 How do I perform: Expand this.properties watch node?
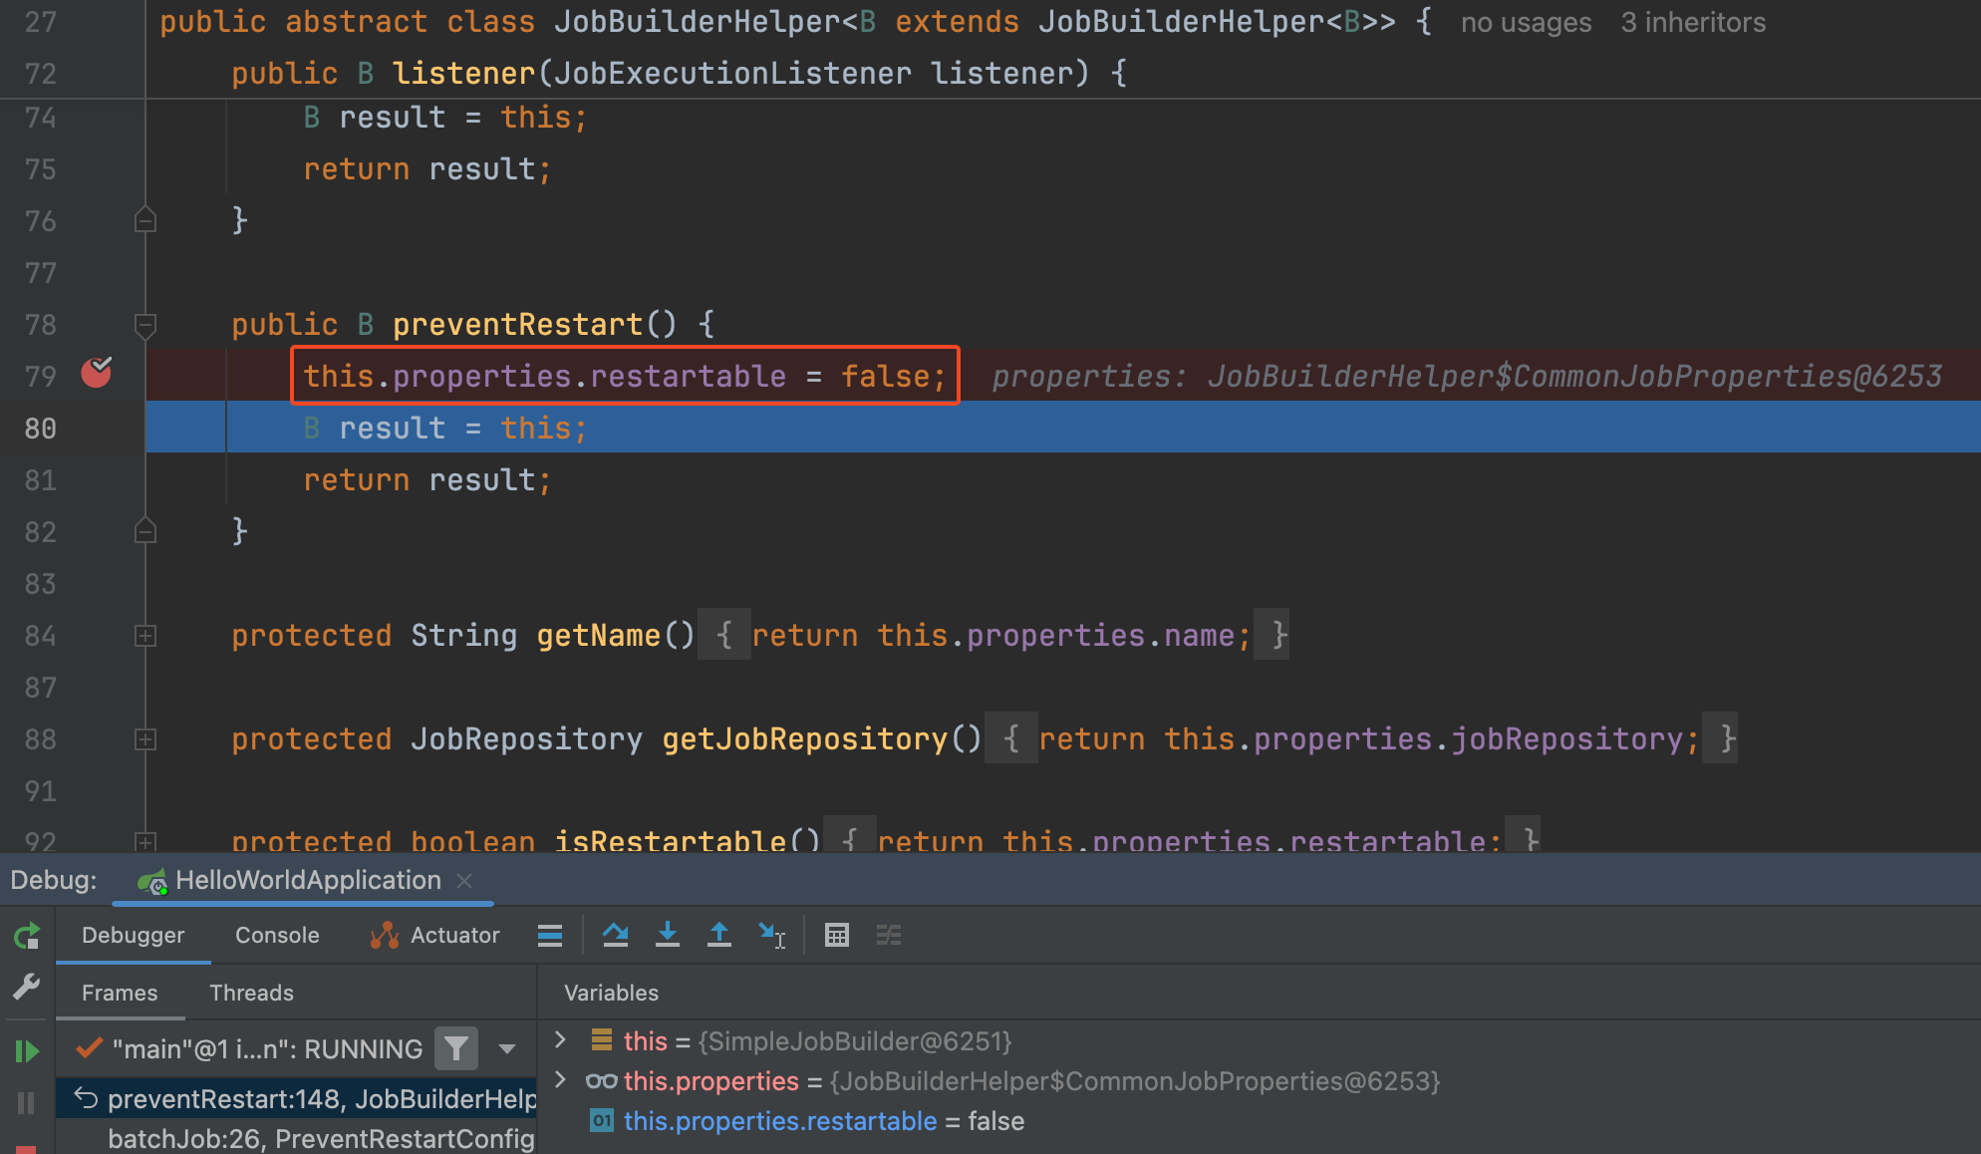[560, 1080]
